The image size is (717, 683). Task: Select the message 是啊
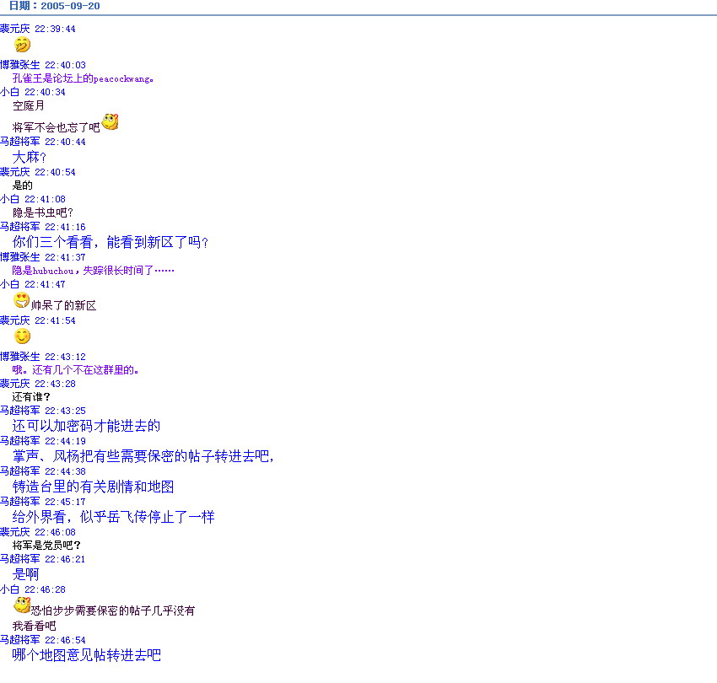click(x=25, y=574)
